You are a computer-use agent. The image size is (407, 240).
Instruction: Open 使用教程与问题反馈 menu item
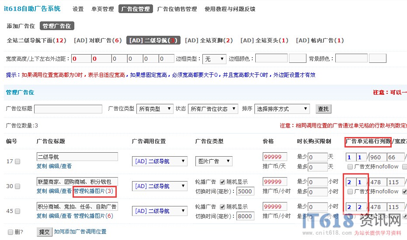(230, 9)
